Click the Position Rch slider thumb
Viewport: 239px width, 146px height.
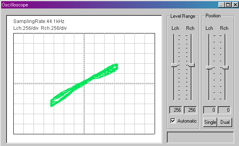pos(225,67)
